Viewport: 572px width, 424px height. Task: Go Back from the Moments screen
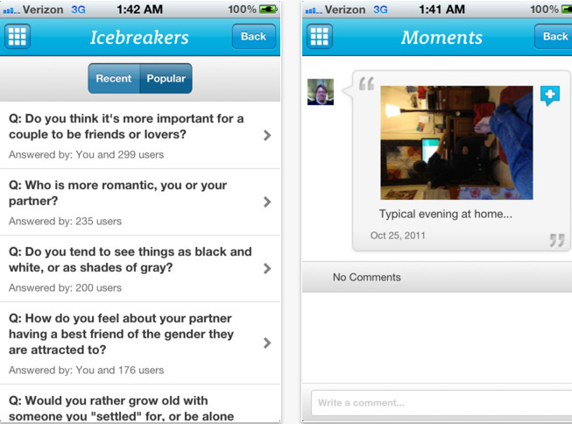554,37
